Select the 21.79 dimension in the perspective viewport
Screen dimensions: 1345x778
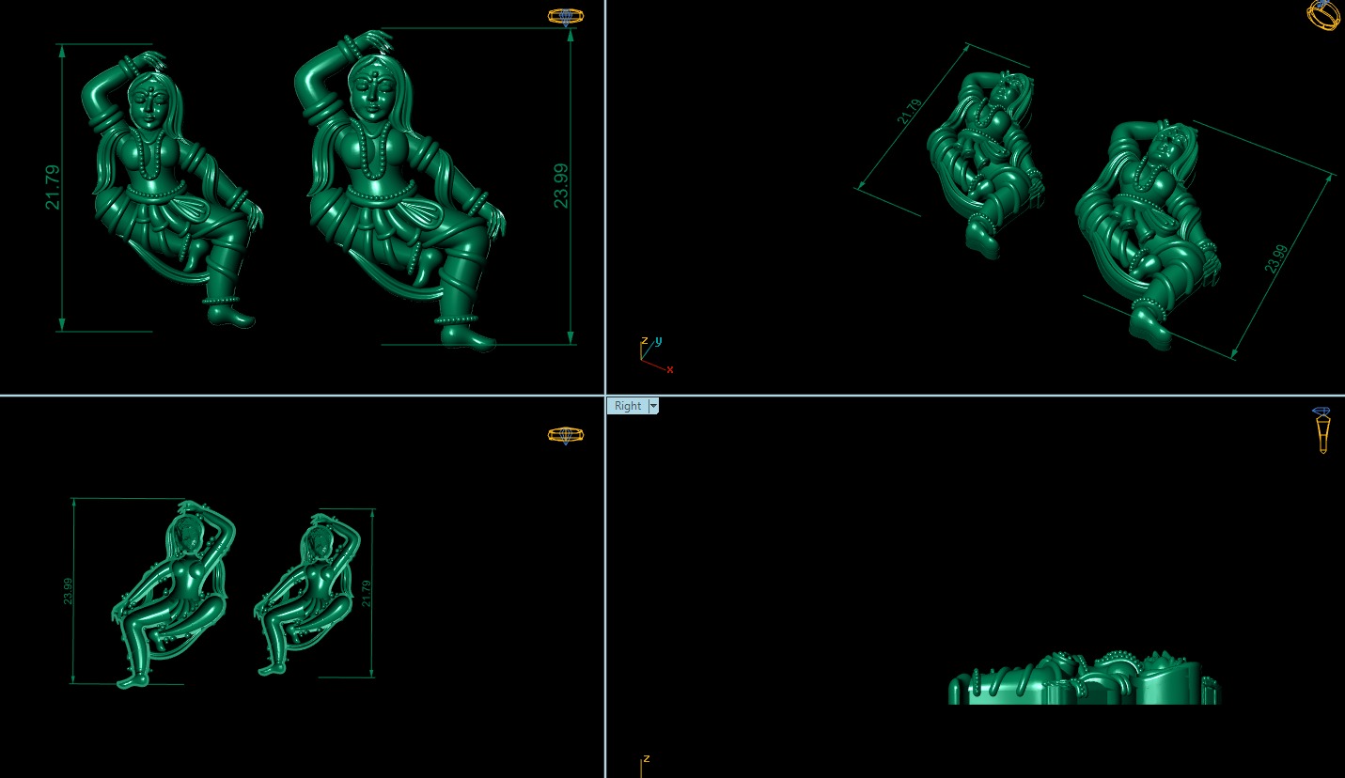[x=909, y=112]
